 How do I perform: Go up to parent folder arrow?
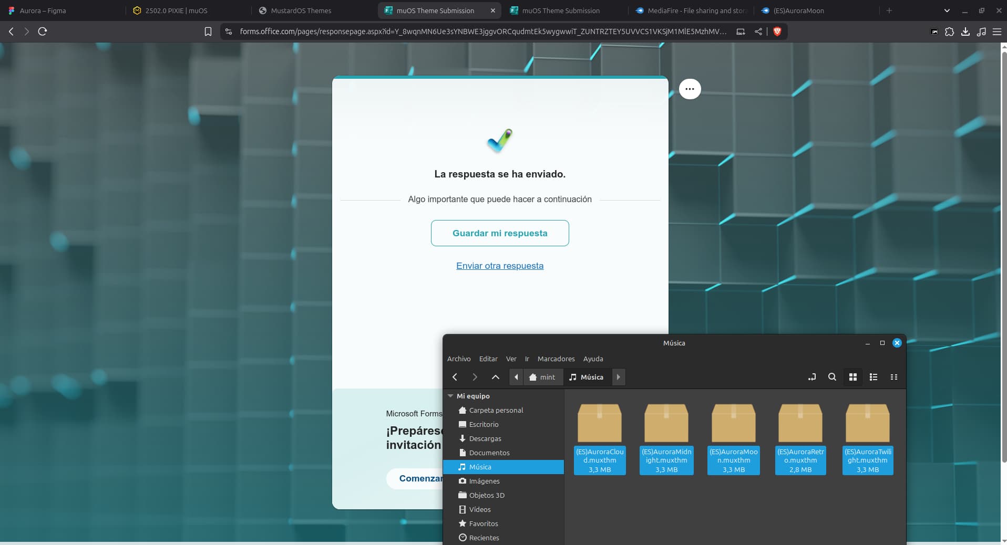pos(495,377)
